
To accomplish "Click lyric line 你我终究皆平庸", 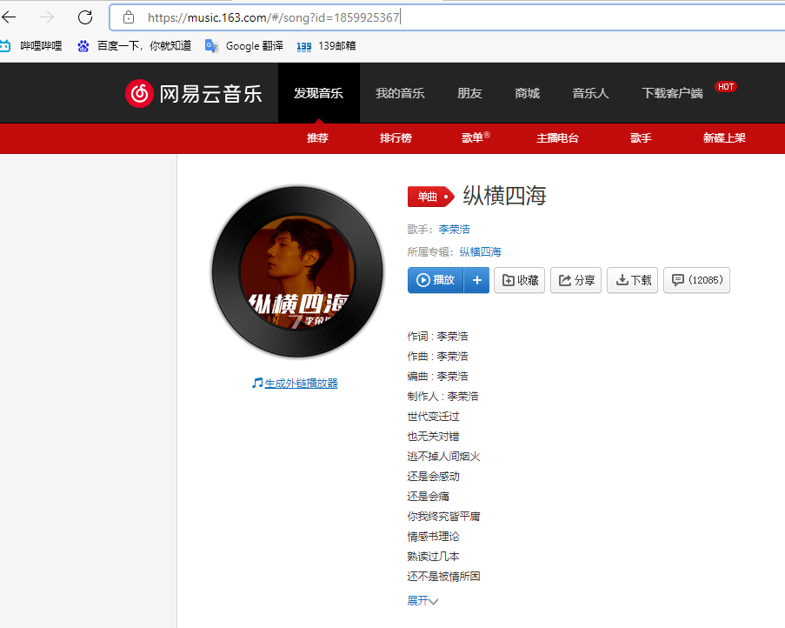I will pos(443,517).
